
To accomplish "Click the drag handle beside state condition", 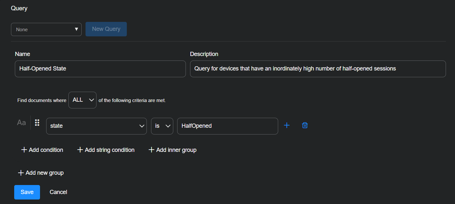I will [37, 123].
